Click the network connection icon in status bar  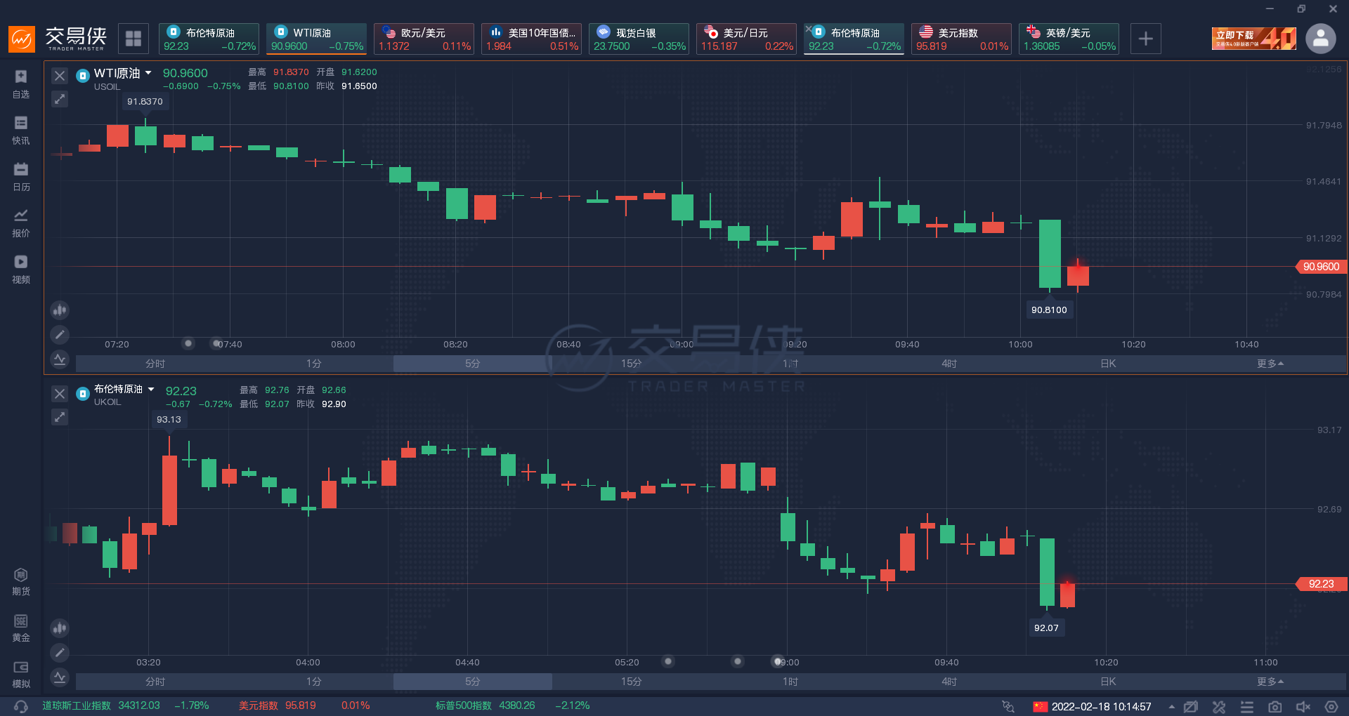pos(1008,706)
